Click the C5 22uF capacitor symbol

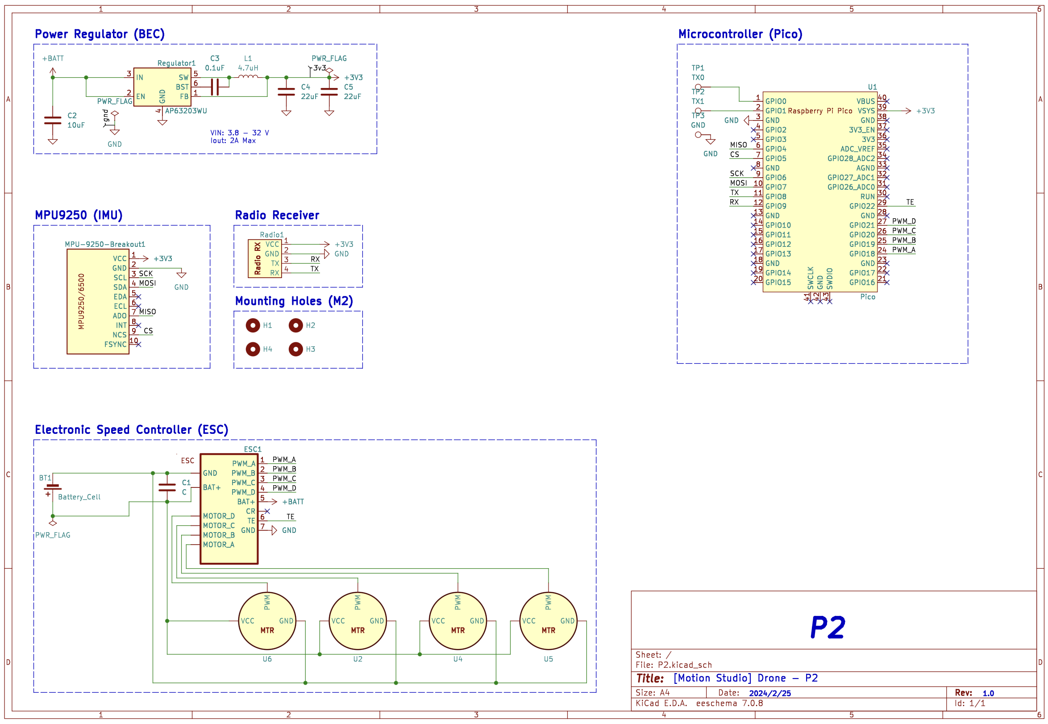click(329, 92)
